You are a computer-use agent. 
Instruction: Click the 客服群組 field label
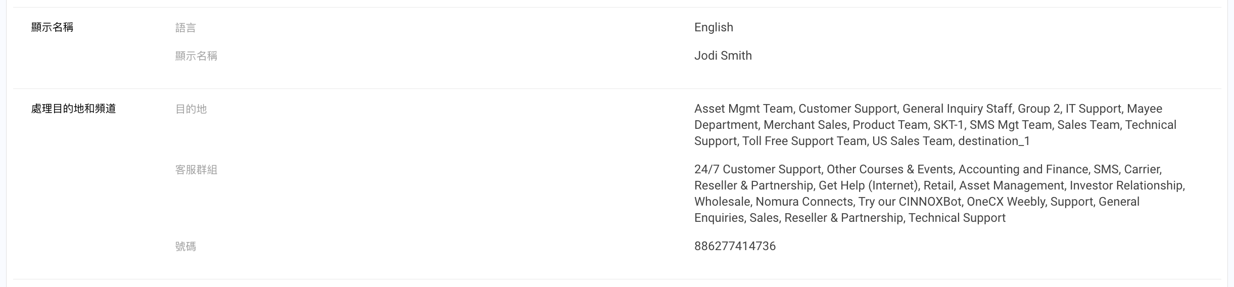[x=196, y=170]
